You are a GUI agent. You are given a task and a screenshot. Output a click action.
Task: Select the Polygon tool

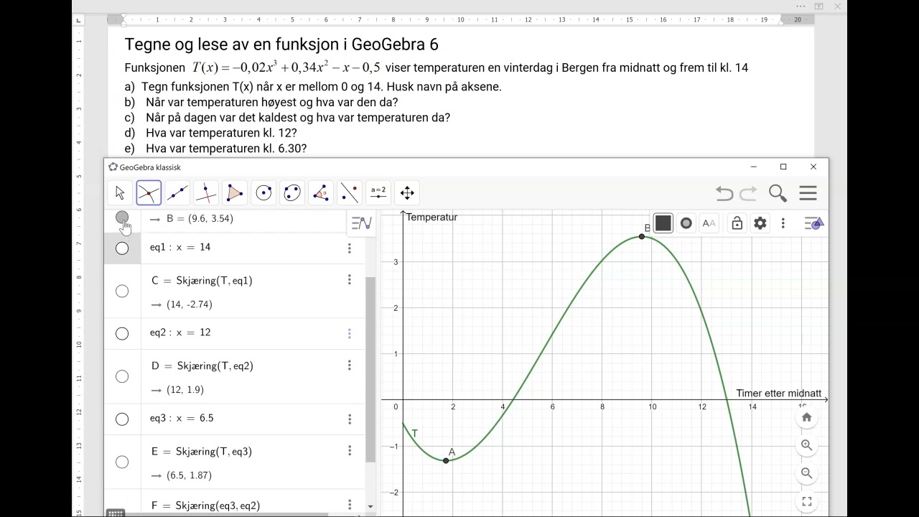pos(235,192)
